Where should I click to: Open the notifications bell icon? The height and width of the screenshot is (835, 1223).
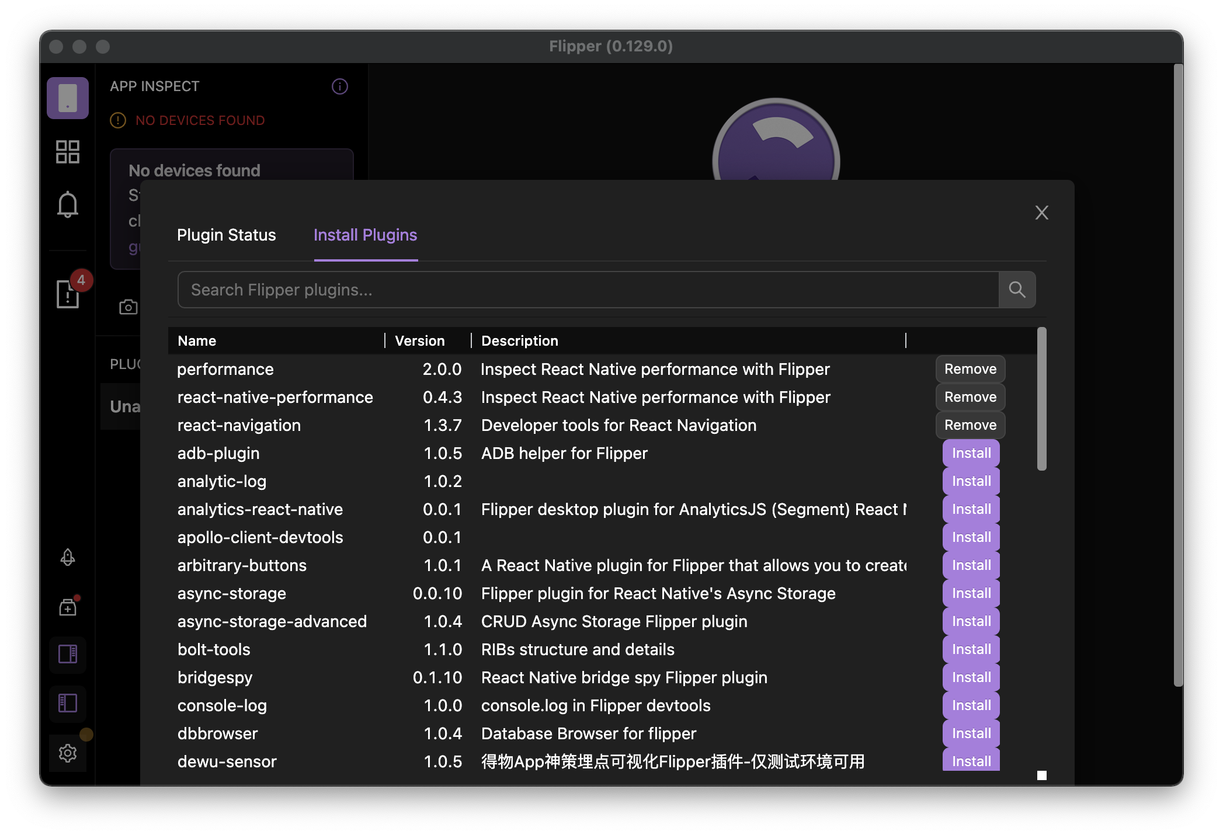pyautogui.click(x=68, y=204)
